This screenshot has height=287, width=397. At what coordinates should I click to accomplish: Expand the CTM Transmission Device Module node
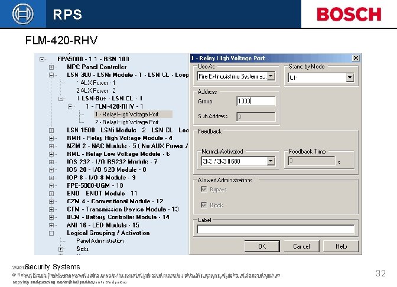pyautogui.click(x=51, y=209)
